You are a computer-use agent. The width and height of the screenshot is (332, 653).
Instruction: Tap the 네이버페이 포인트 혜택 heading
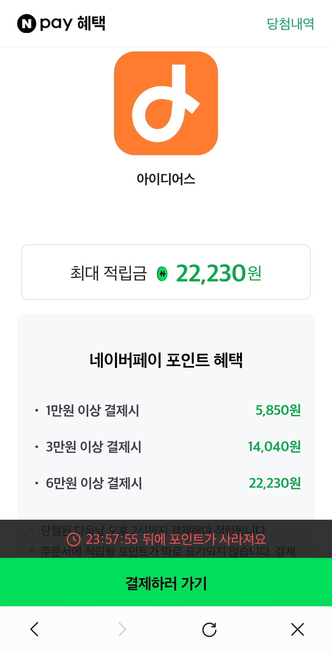[166, 360]
